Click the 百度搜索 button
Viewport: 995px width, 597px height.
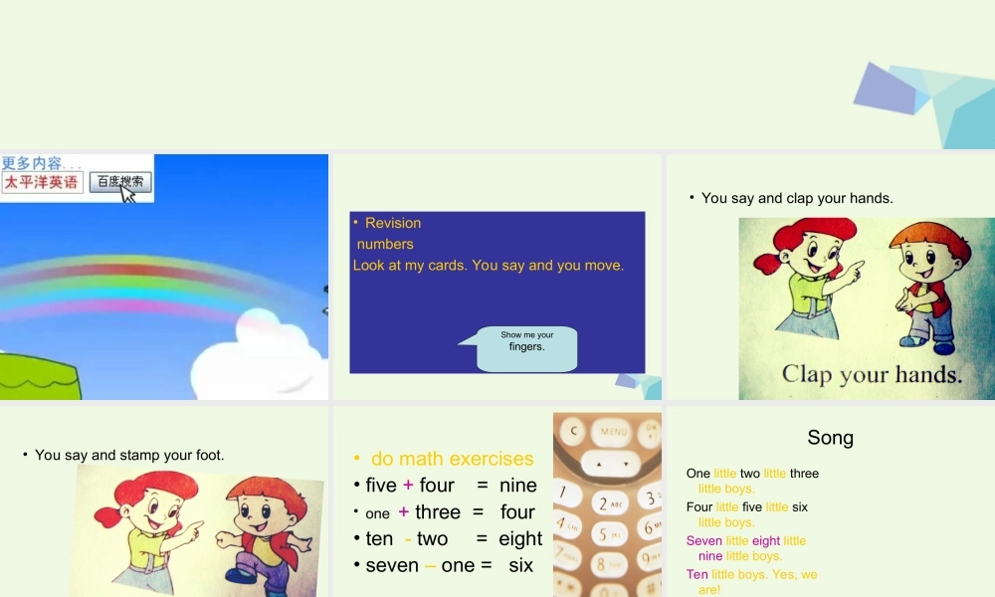pos(120,182)
